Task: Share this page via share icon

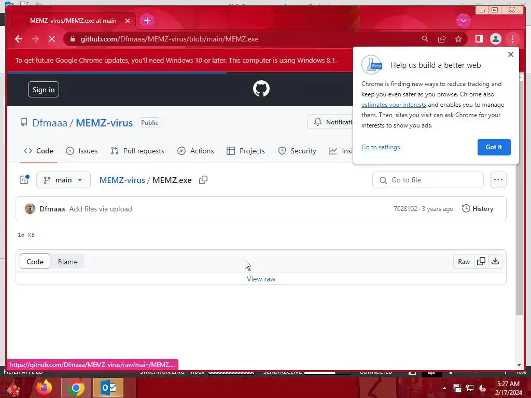Action: point(442,39)
